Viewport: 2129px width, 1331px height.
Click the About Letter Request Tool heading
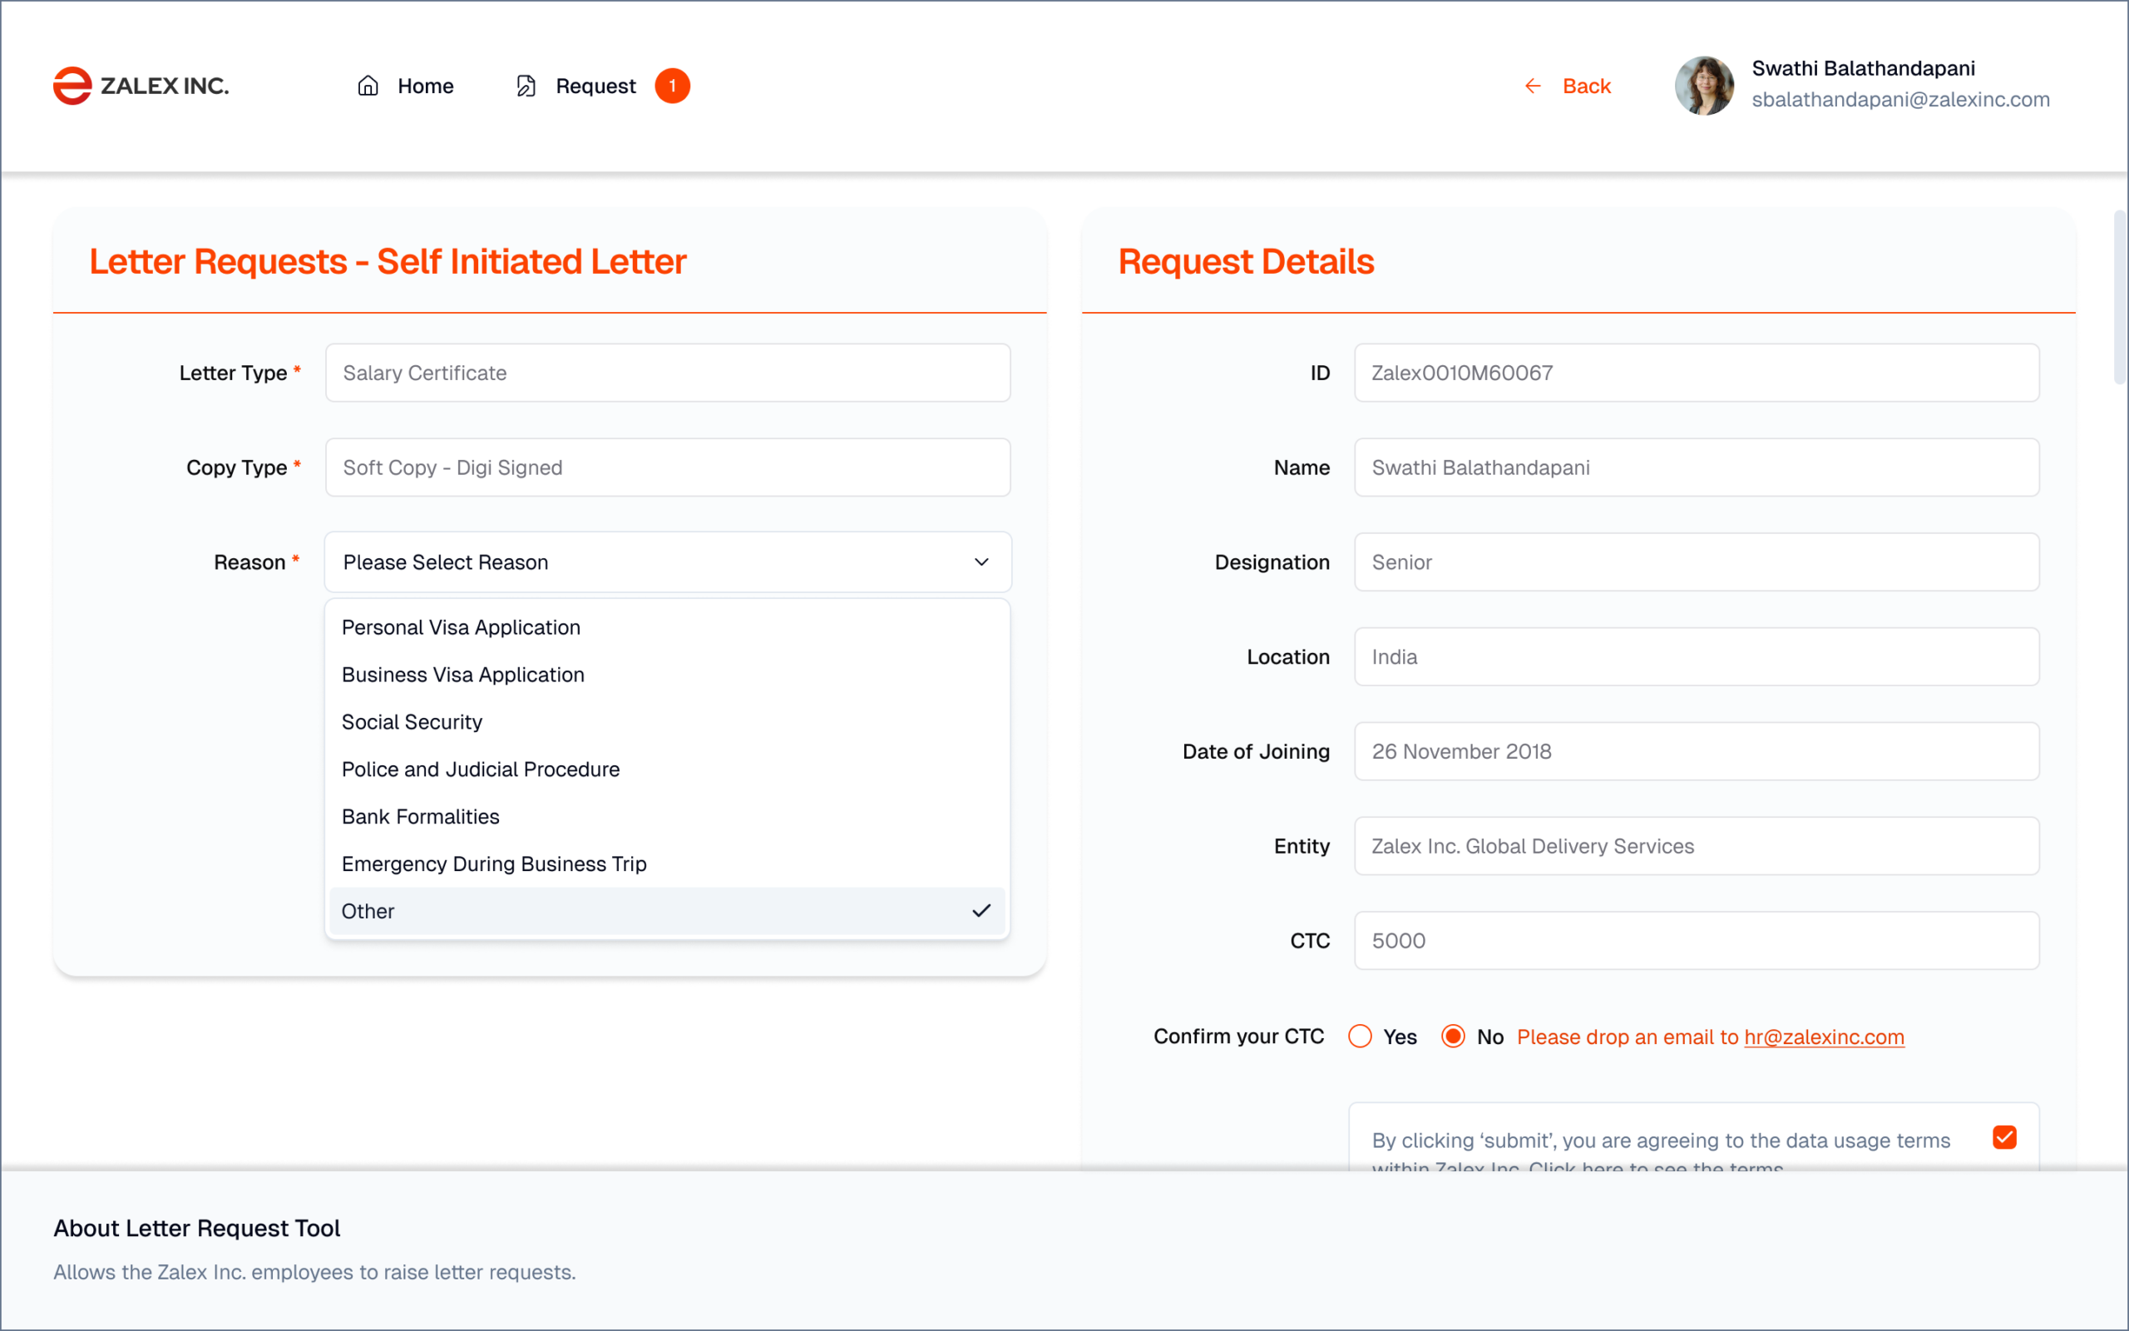point(197,1228)
